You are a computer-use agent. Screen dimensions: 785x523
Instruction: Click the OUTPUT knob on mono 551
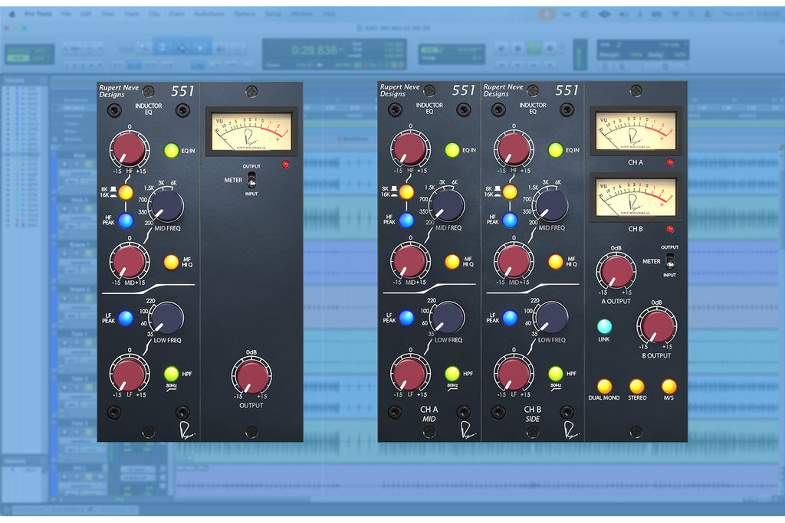251,377
